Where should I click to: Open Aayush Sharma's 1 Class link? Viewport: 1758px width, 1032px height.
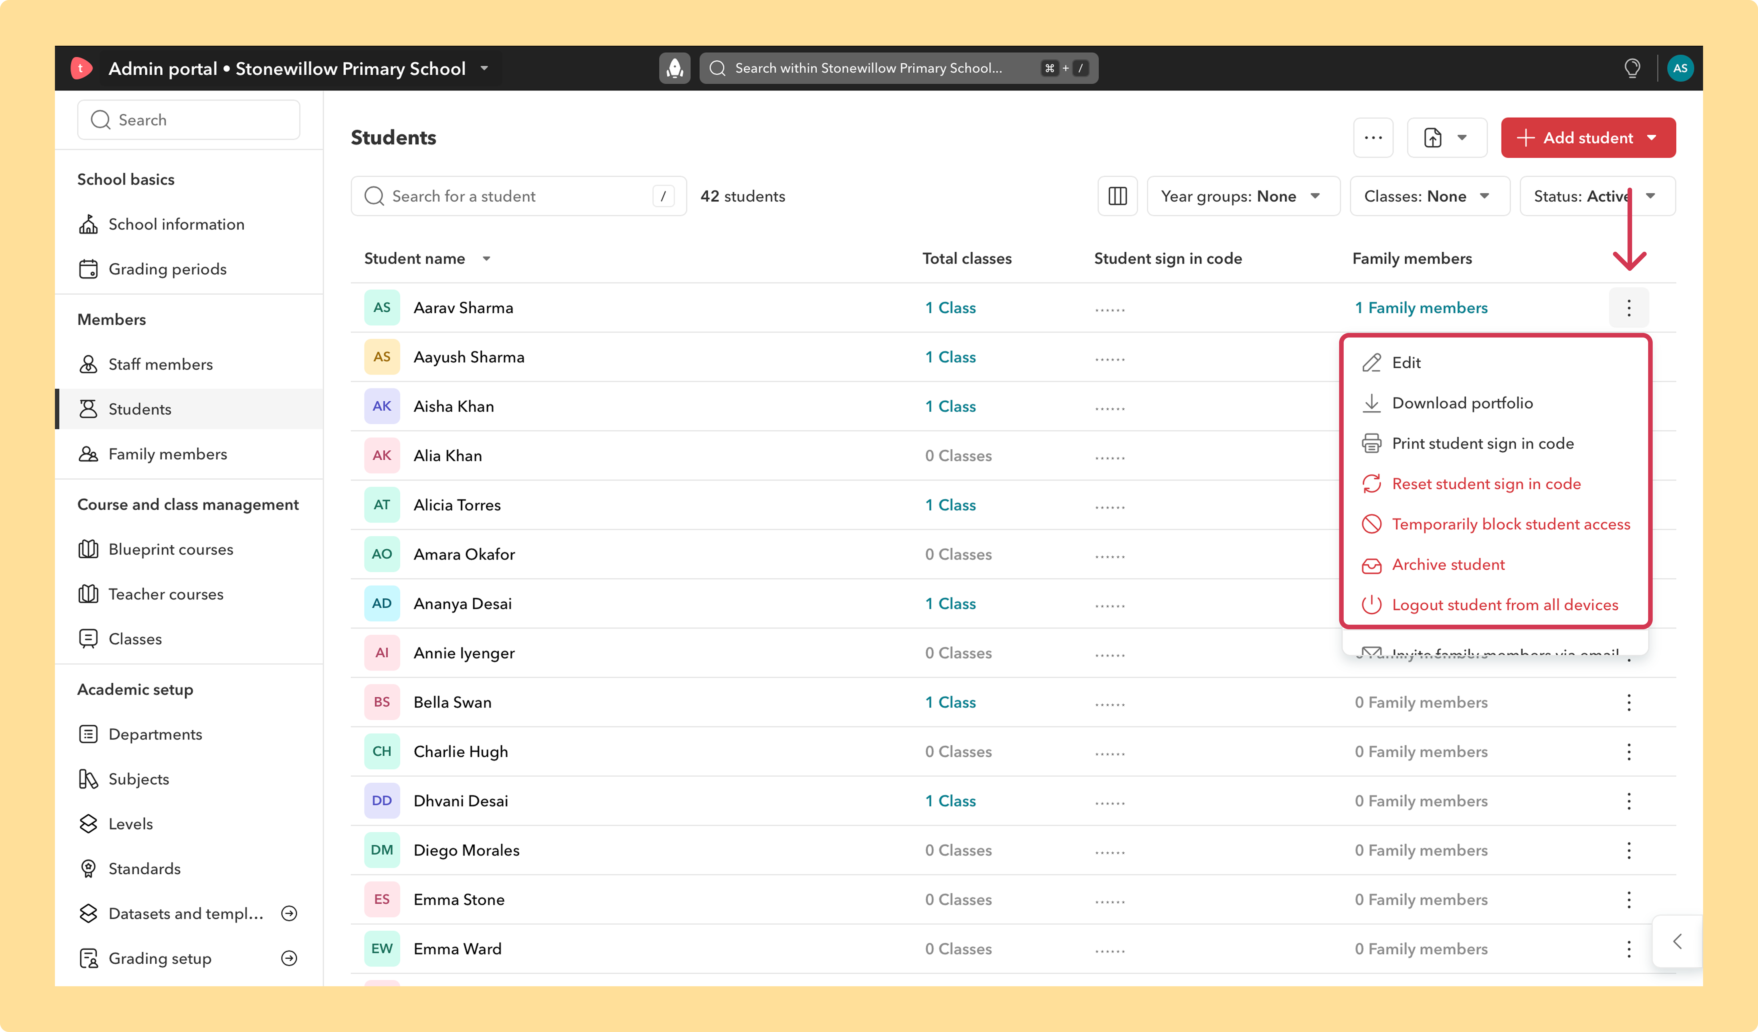click(950, 357)
